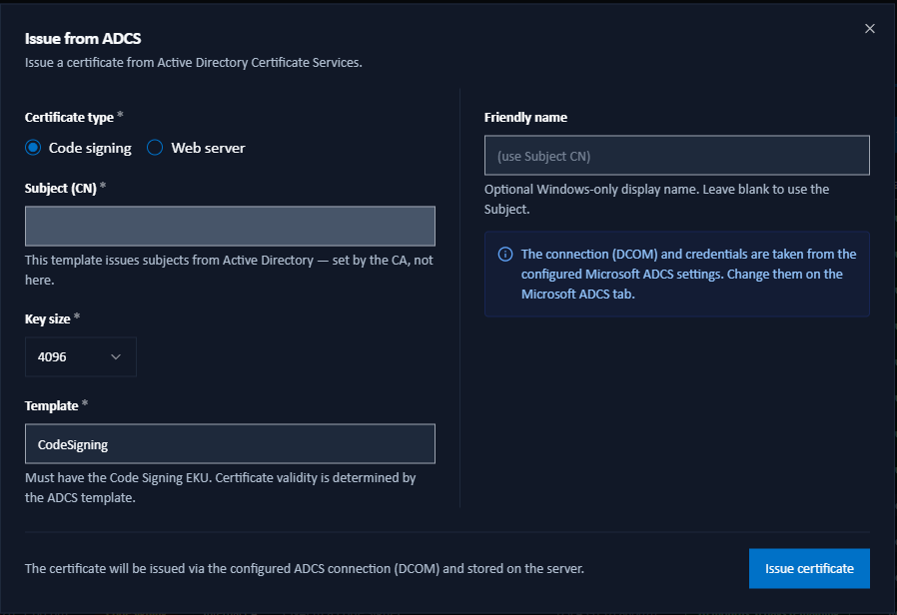
Task: Click the Friendly name label
Action: coord(525,117)
